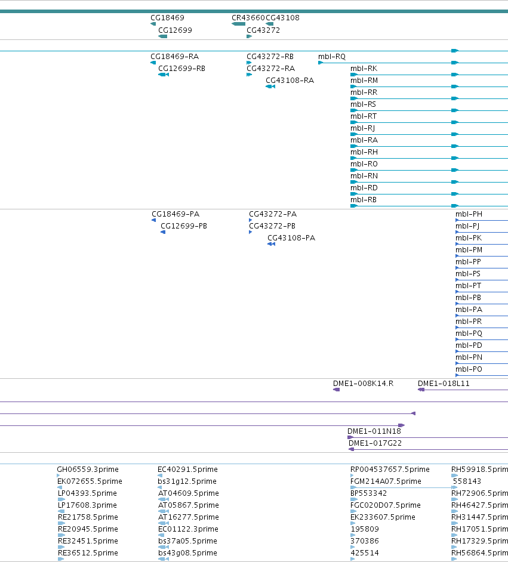Click the DME1-011N18 clone label
Screen dimensions: 508x562
pos(374,431)
